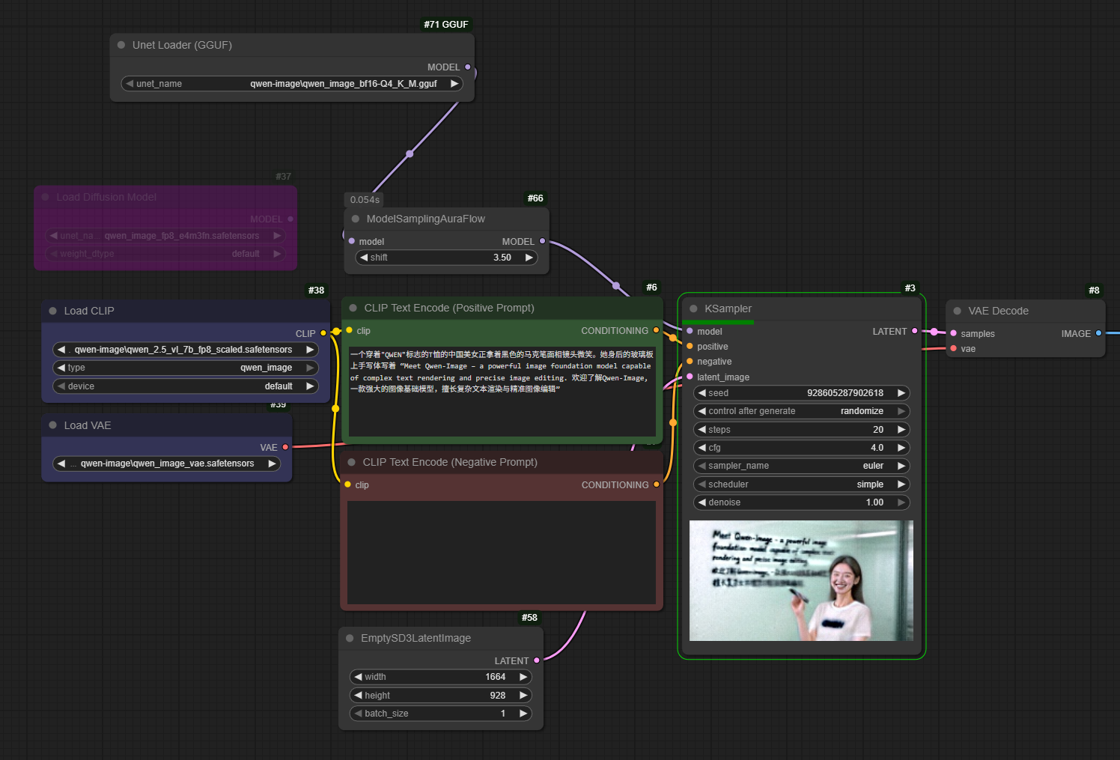This screenshot has height=760, width=1120.
Task: Open bypassed node's weight_dtype dropdown
Action: (x=165, y=254)
